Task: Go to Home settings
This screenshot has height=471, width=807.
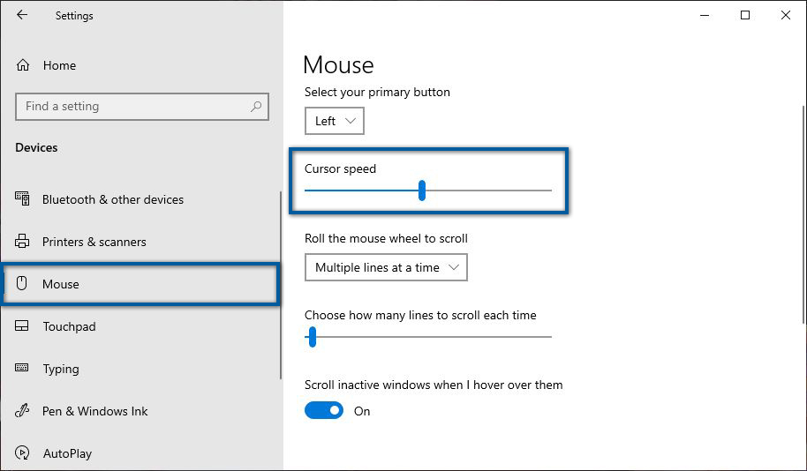Action: point(59,65)
